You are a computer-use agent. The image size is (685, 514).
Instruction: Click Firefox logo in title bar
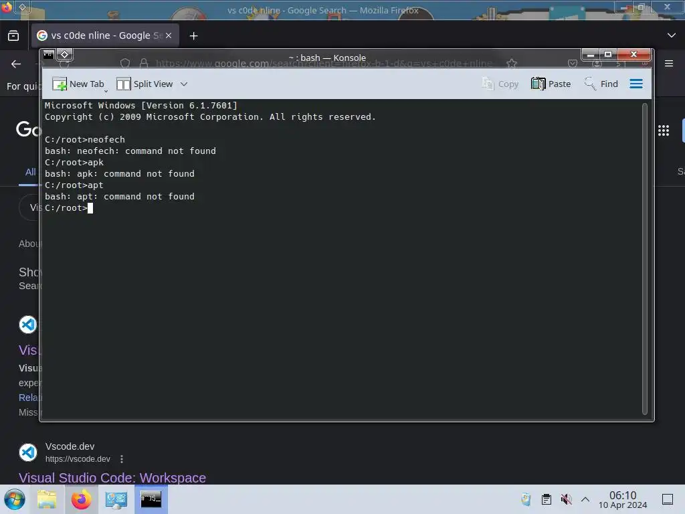pos(7,7)
